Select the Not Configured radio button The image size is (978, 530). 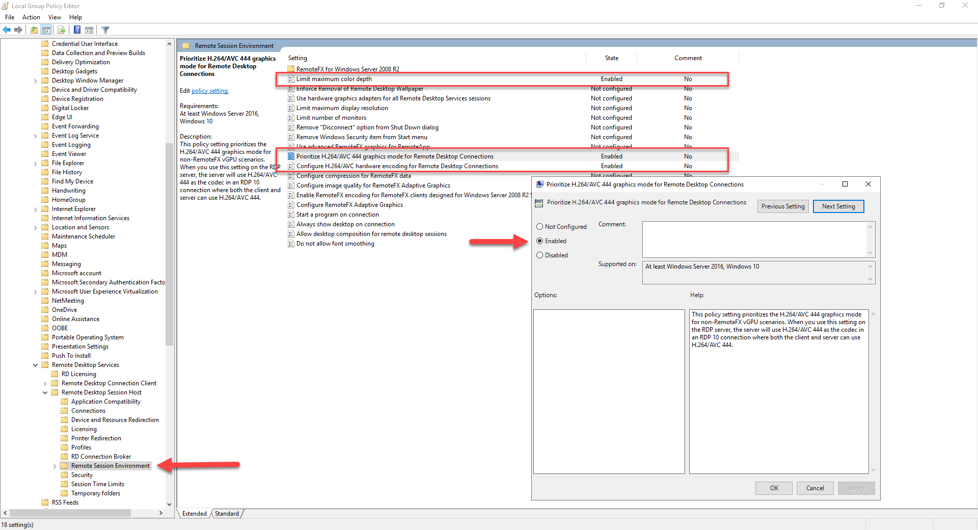click(539, 227)
